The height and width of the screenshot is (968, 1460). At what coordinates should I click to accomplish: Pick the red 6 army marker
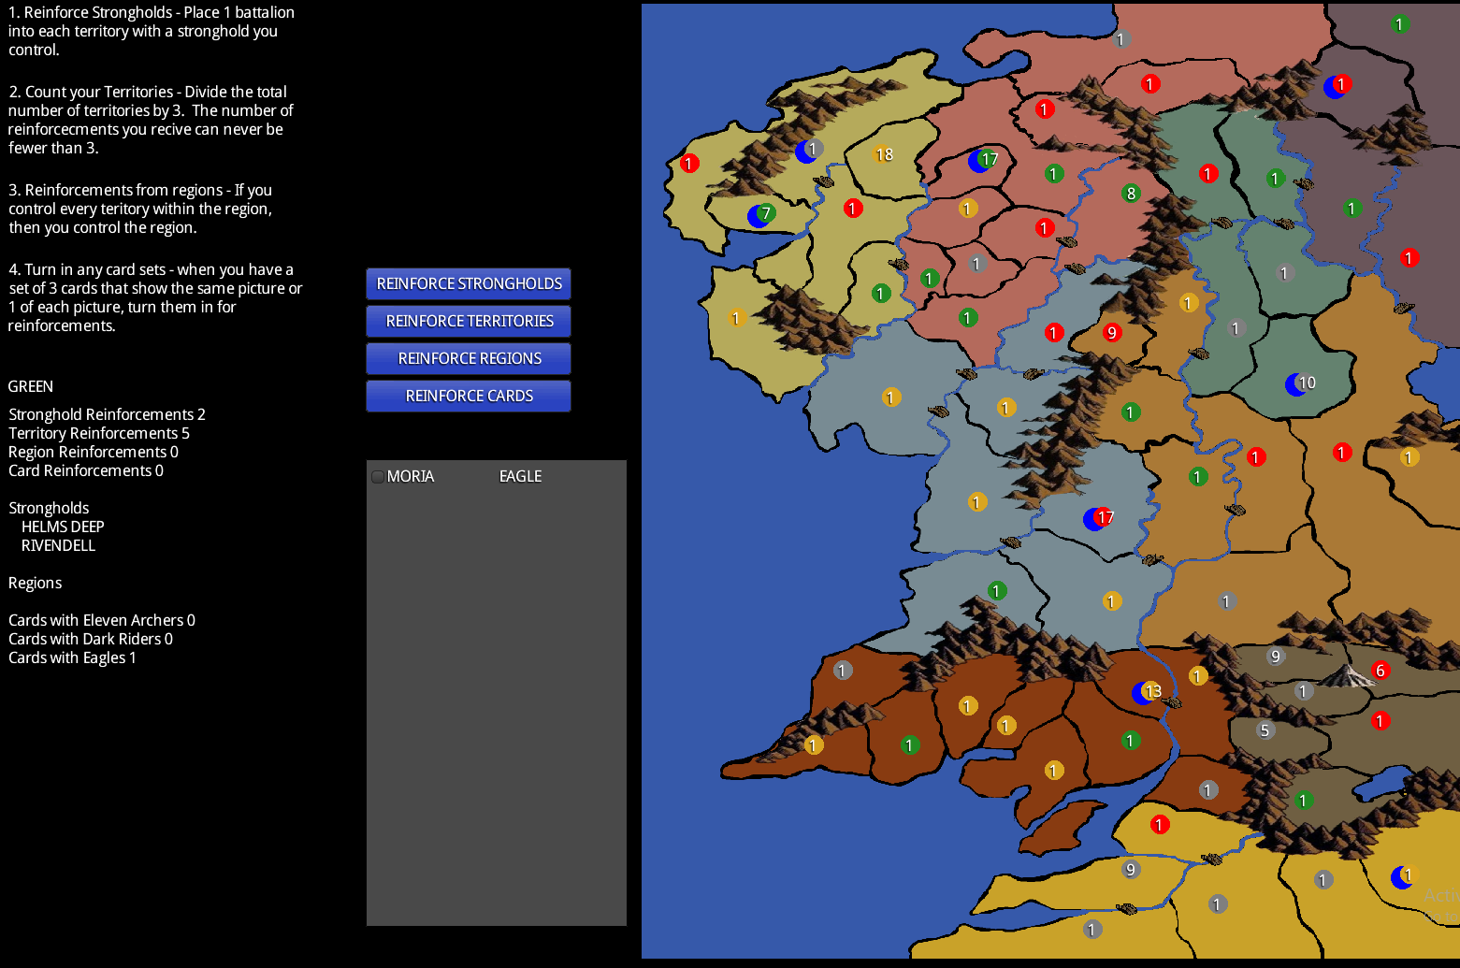(1380, 670)
